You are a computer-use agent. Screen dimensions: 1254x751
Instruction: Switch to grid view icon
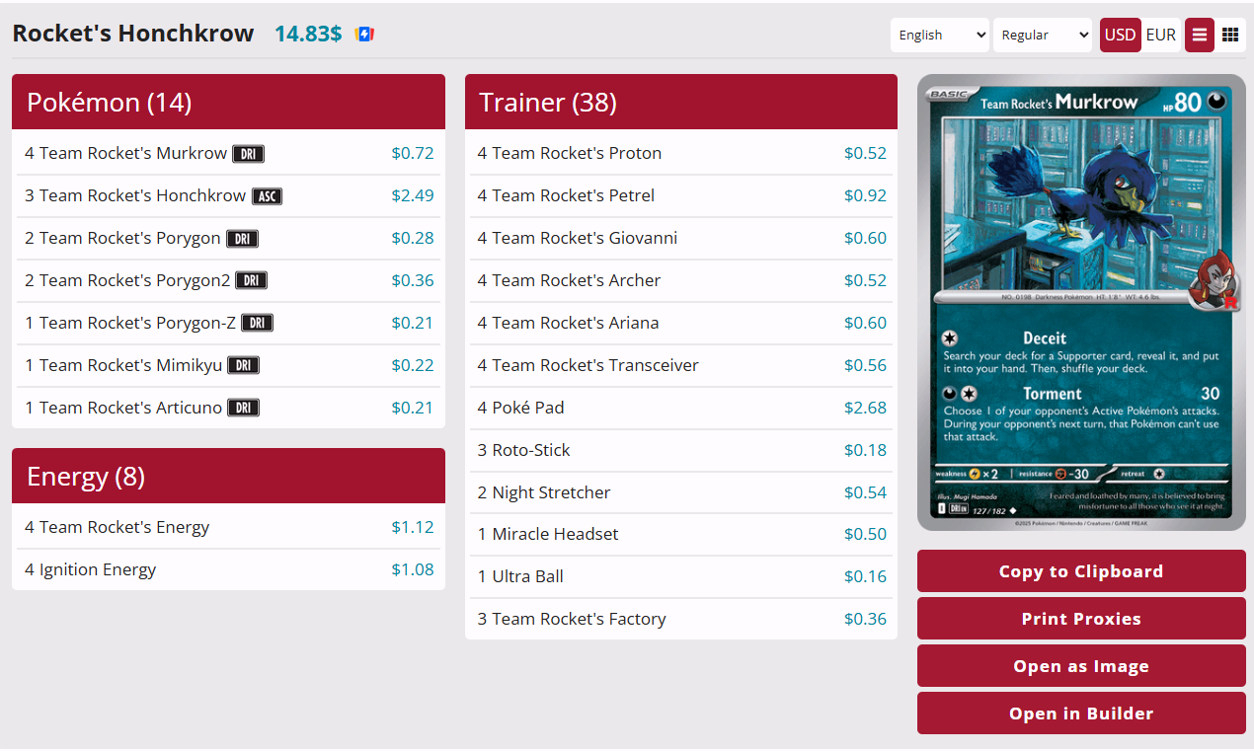tap(1230, 35)
